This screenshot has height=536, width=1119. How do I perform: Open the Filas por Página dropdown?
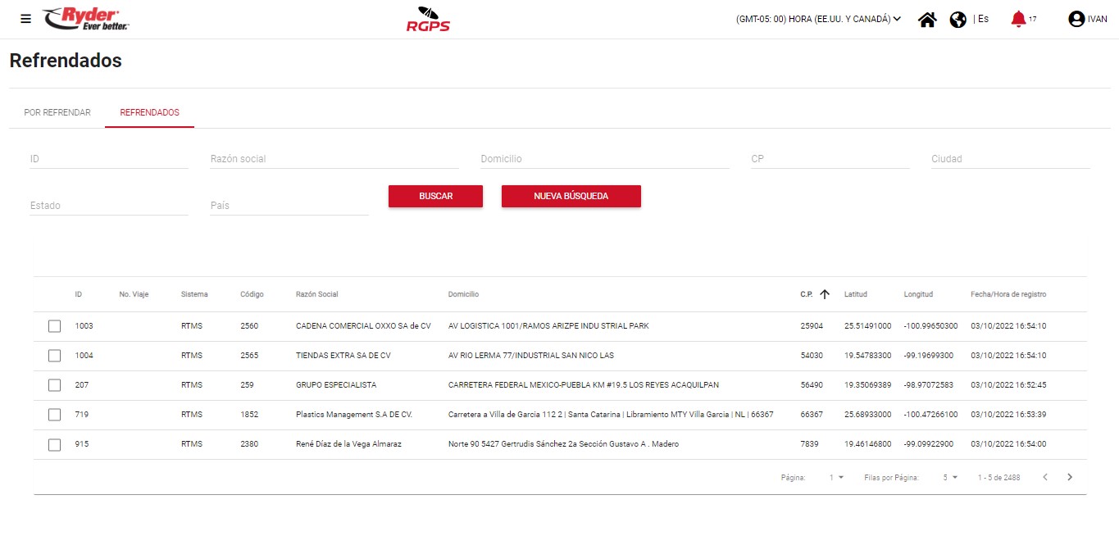(950, 477)
